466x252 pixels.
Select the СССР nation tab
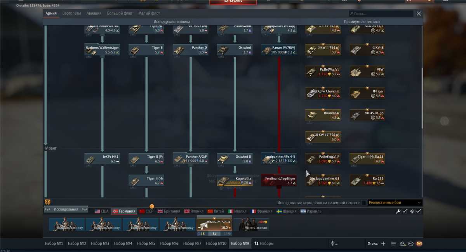[147, 211]
